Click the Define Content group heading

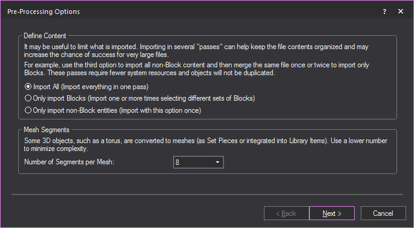tap(45, 36)
